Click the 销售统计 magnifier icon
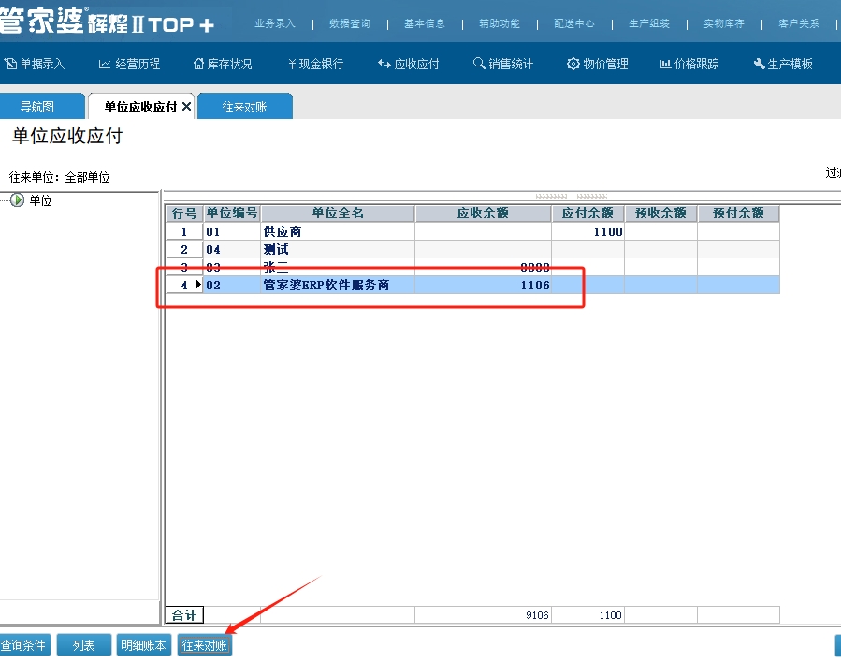This screenshot has height=663, width=841. point(479,64)
